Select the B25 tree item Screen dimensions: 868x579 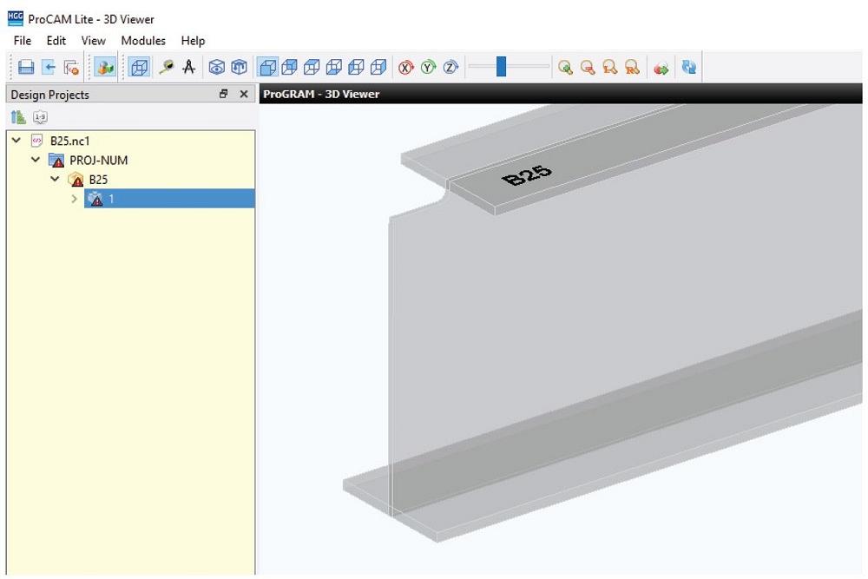(x=98, y=180)
